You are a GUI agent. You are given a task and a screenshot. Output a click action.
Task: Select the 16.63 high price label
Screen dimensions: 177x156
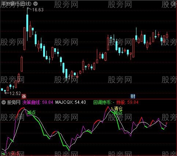coord(38,10)
